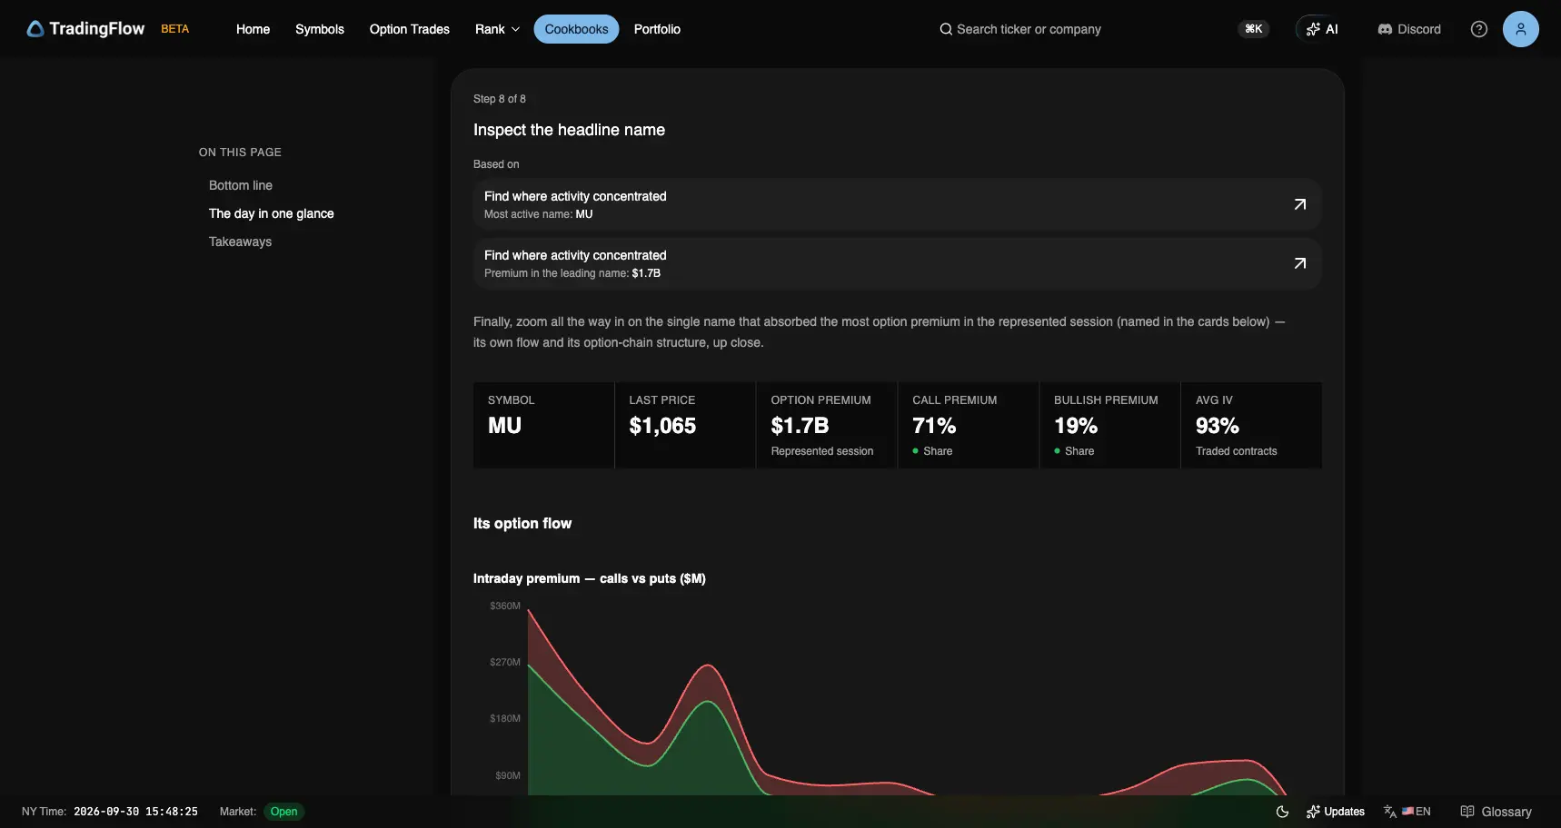This screenshot has width=1561, height=828.
Task: Select the EN language label
Action: click(1423, 812)
